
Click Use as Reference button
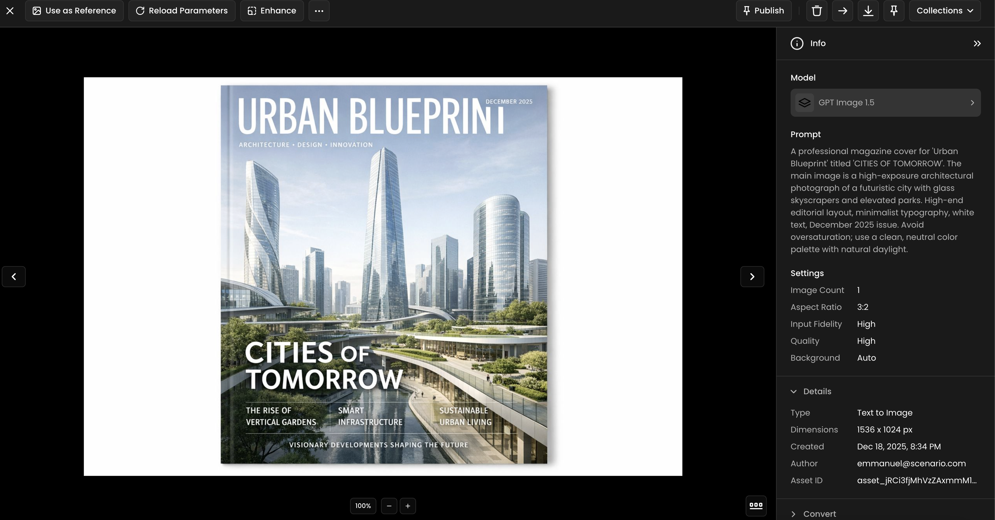pos(74,11)
